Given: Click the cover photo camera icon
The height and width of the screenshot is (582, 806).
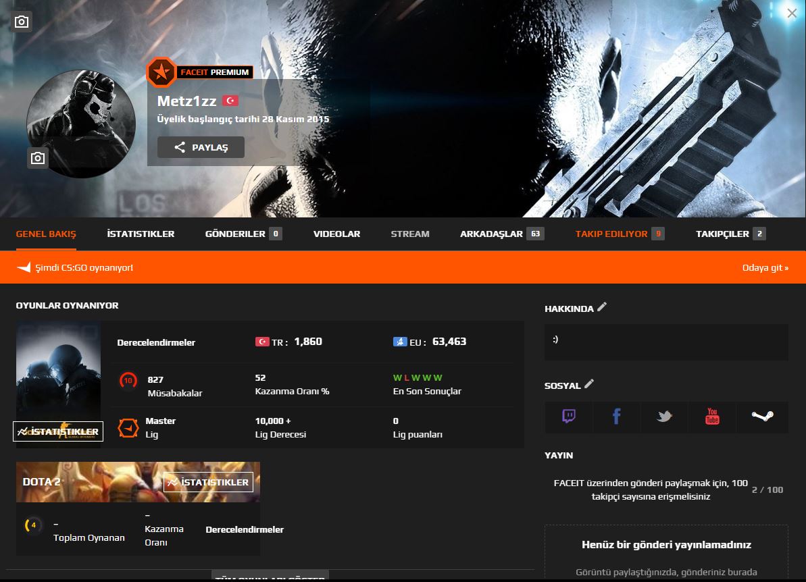Looking at the screenshot, I should 22,22.
